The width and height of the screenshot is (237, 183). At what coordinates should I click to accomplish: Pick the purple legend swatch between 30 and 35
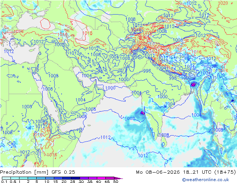(84, 178)
